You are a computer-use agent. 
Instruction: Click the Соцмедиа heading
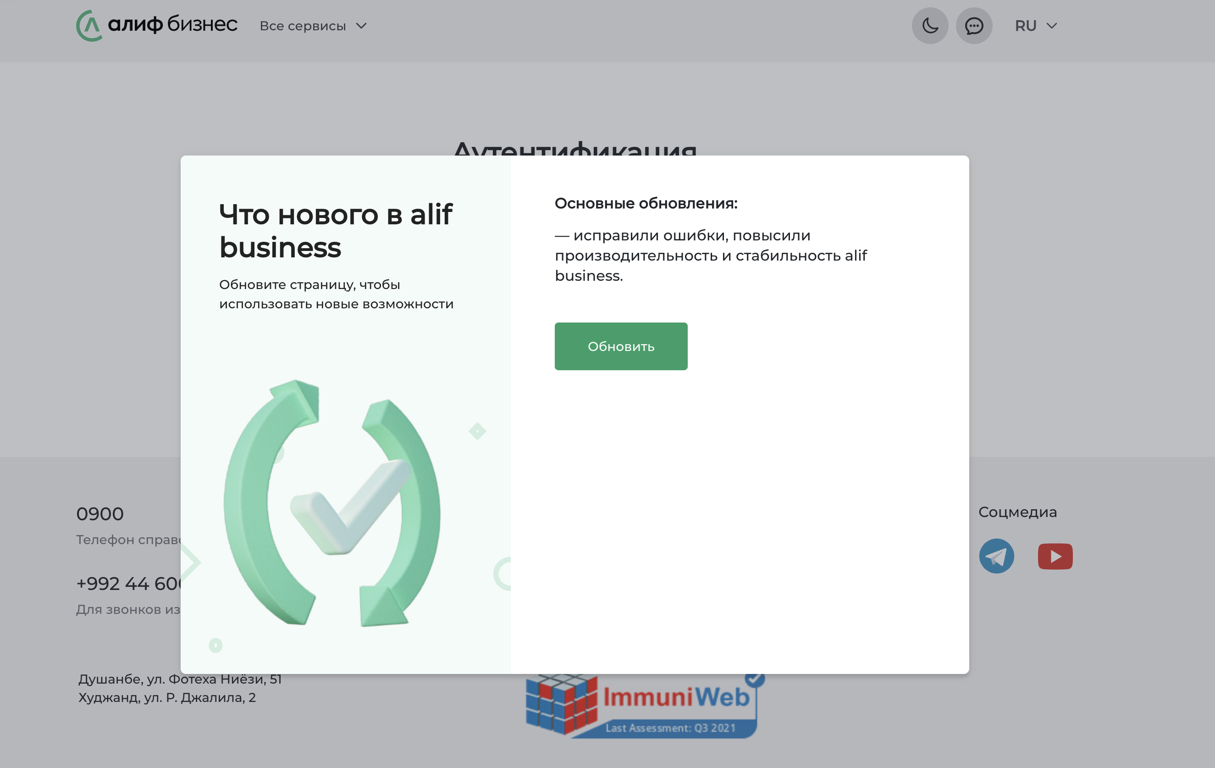coord(1017,512)
